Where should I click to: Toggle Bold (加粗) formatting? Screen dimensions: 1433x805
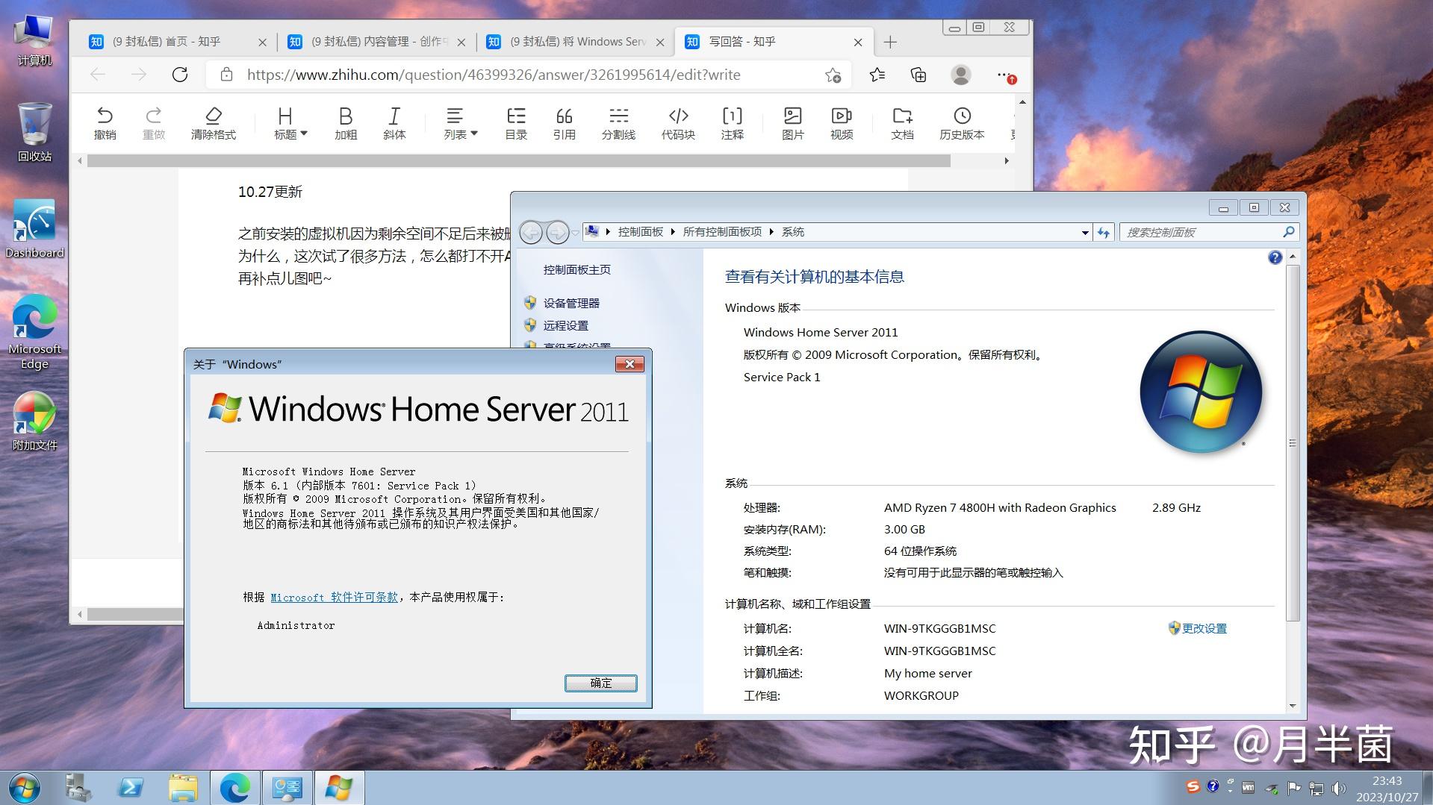[x=346, y=123]
